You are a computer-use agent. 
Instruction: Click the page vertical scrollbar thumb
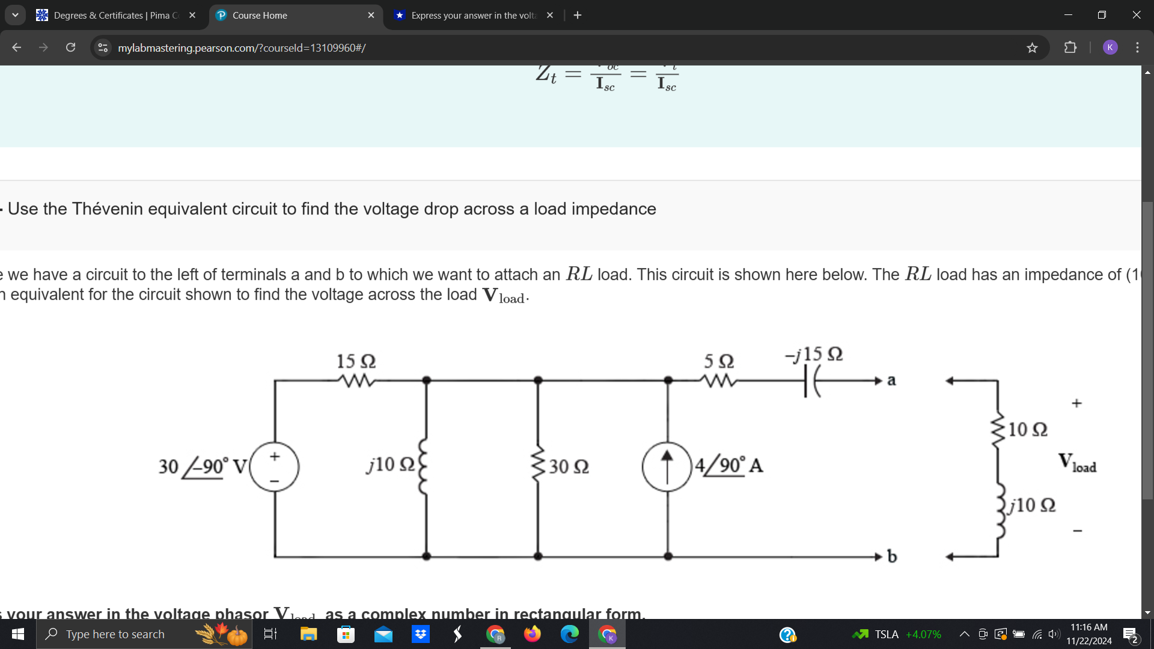[1147, 350]
